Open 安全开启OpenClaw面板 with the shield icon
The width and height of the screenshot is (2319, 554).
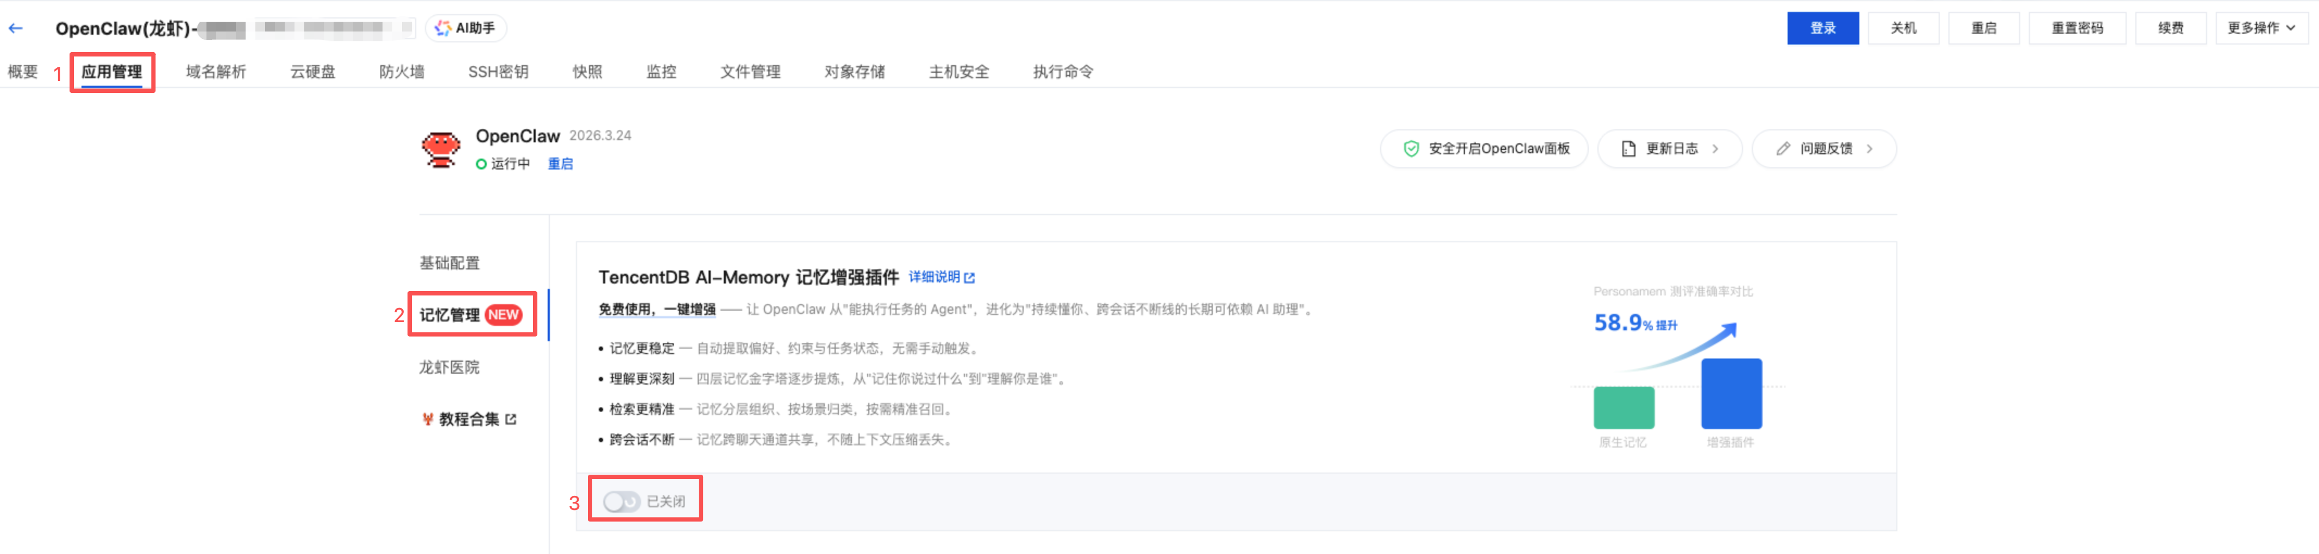pos(1483,148)
